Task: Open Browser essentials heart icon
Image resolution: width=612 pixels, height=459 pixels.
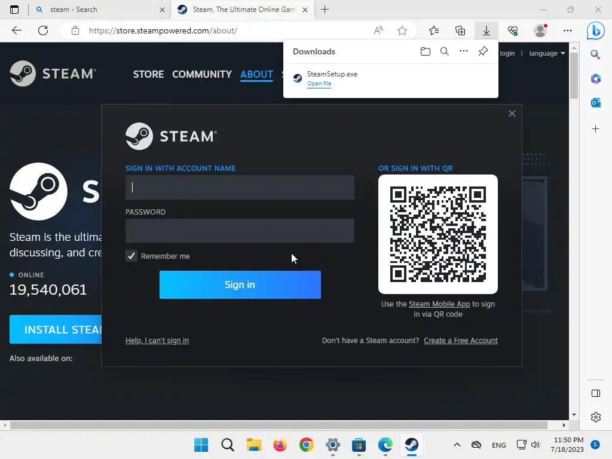Action: click(512, 30)
